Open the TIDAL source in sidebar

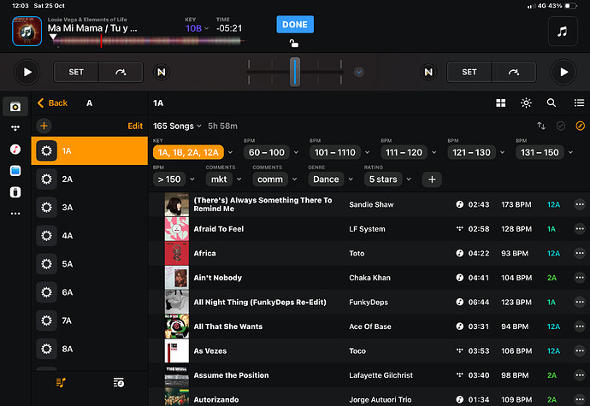(x=15, y=128)
